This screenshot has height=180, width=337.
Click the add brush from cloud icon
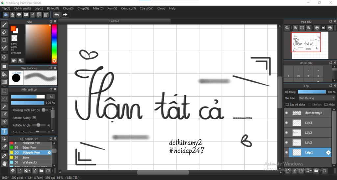[x=13, y=171]
